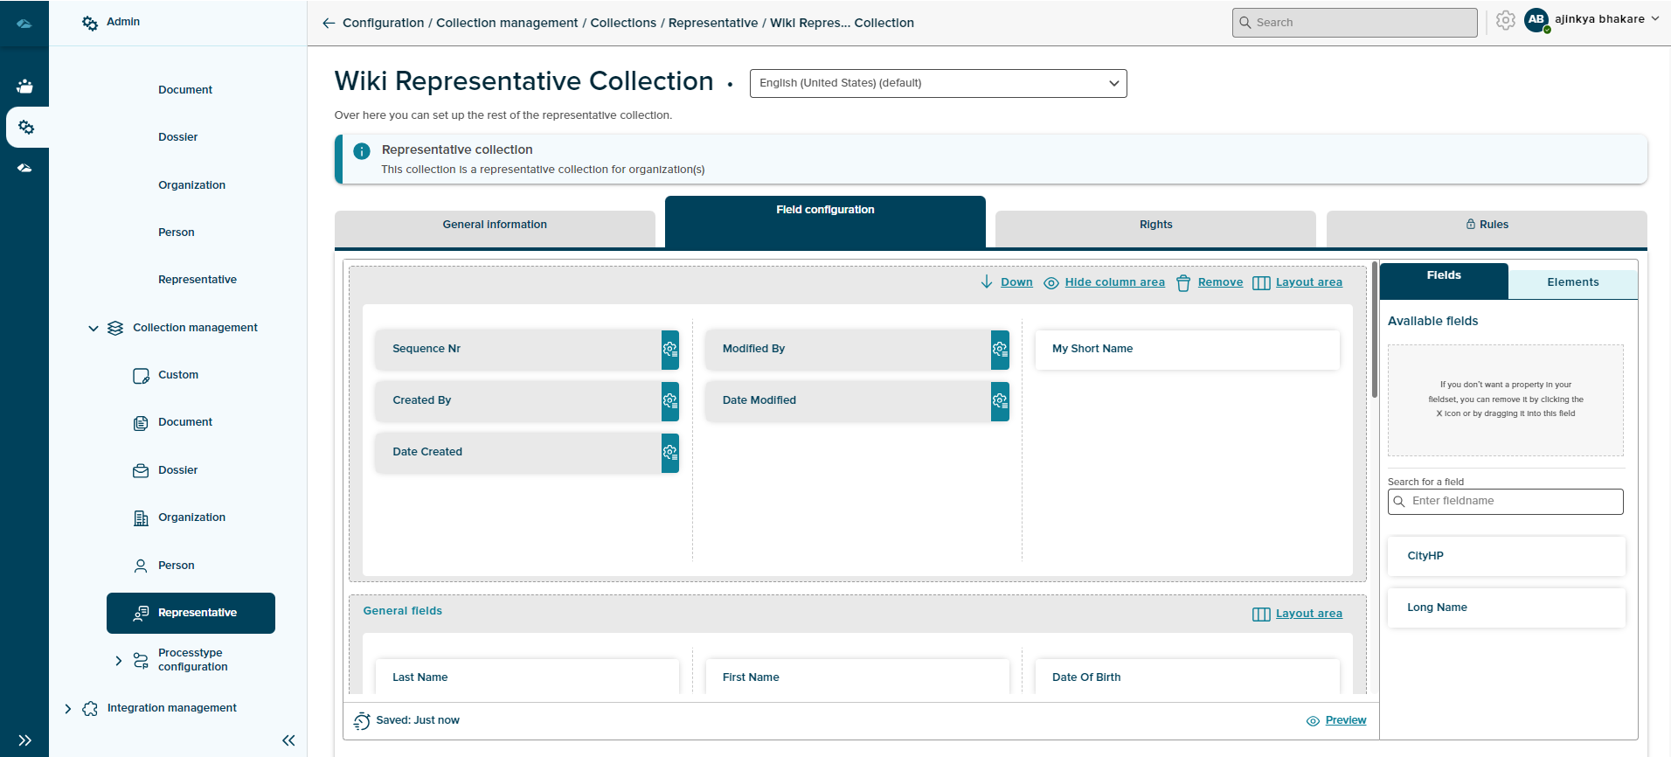
Task: Click the Last Name field card
Action: (x=527, y=677)
